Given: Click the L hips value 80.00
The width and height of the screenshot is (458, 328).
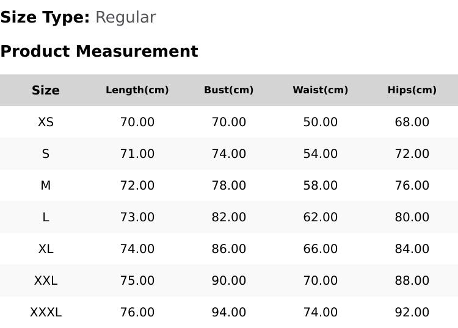Looking at the screenshot, I should (412, 217).
